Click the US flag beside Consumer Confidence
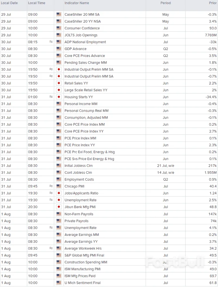 [x=59, y=28]
